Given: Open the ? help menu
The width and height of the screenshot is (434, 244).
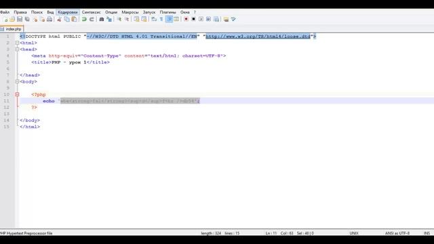Looking at the screenshot, I should click(195, 12).
